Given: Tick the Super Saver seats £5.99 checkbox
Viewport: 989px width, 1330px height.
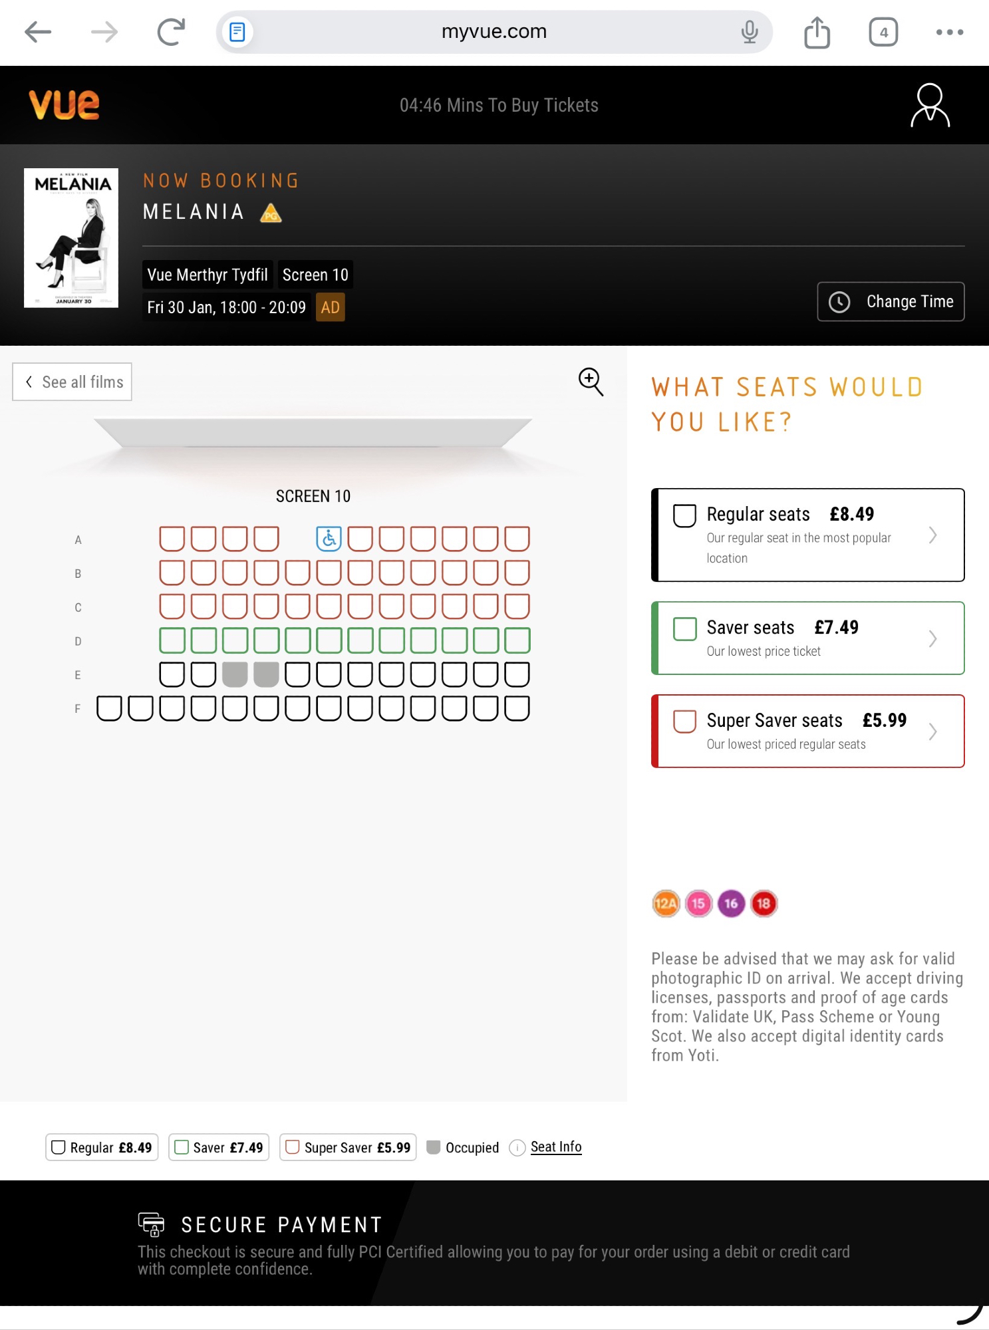Looking at the screenshot, I should tap(684, 722).
